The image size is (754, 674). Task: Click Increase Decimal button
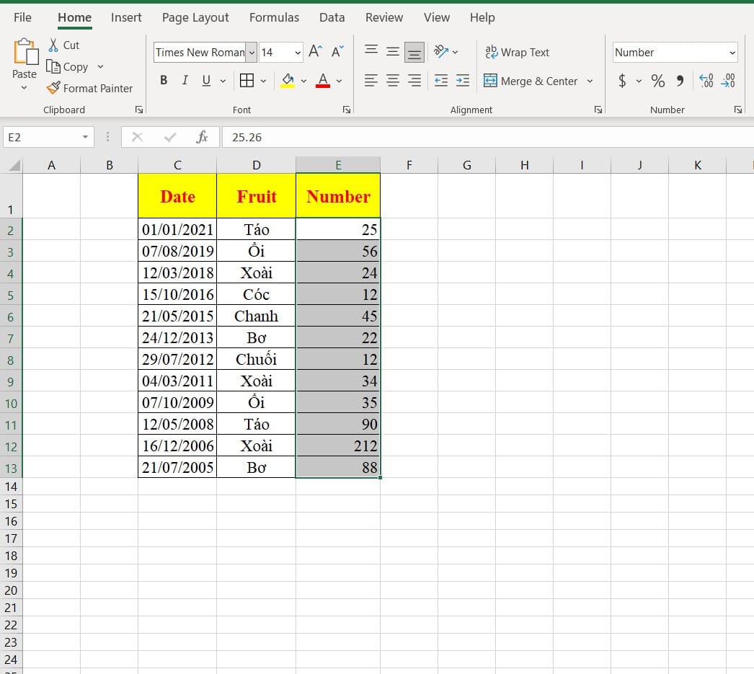tap(706, 80)
